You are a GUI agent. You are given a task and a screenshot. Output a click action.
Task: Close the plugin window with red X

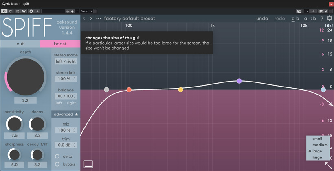(x=331, y=4)
